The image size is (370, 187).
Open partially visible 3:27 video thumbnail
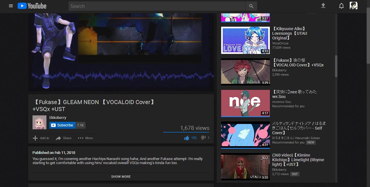[246, 18]
